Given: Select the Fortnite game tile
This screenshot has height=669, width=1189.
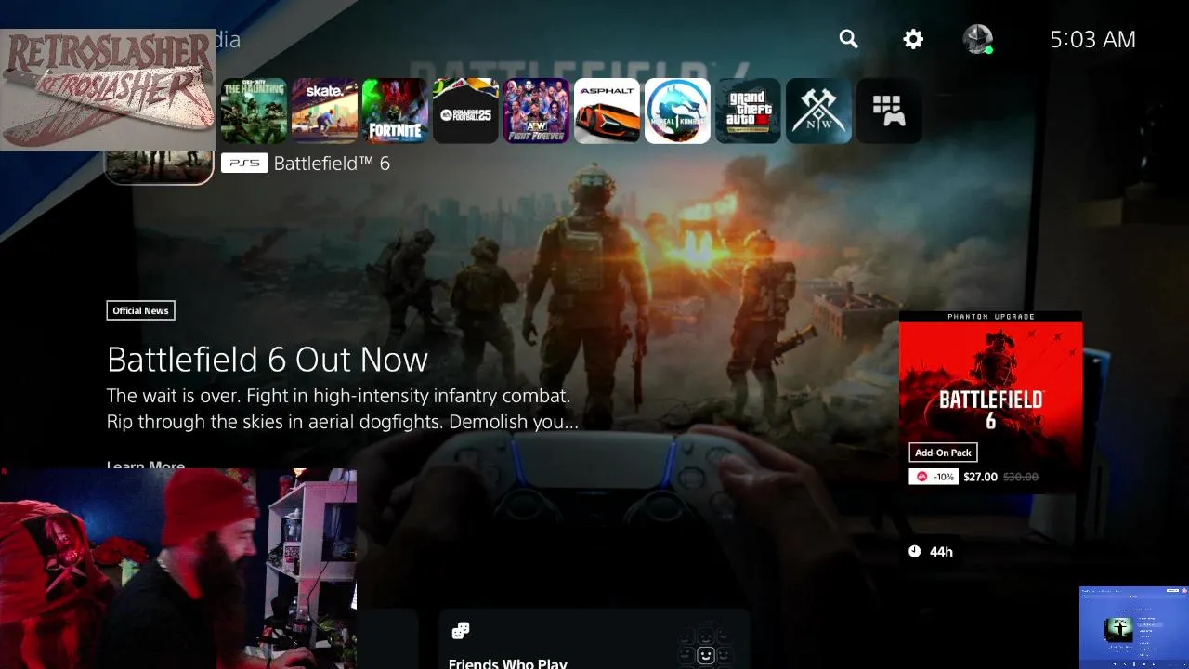Looking at the screenshot, I should coord(395,111).
